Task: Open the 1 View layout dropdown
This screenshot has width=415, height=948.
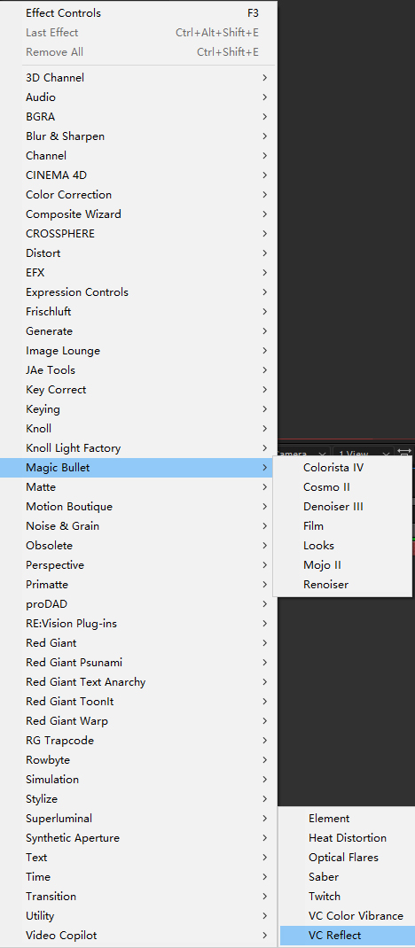Action: pos(363,453)
